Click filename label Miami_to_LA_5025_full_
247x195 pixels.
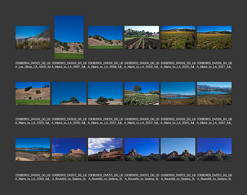tap(33, 121)
